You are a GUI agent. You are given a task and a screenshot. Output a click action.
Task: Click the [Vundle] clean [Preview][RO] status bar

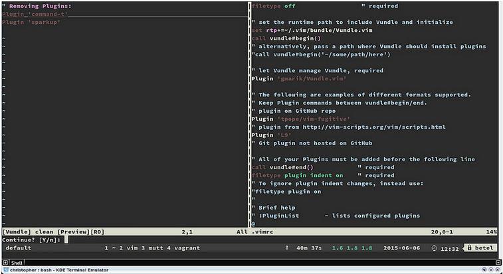coord(53,232)
